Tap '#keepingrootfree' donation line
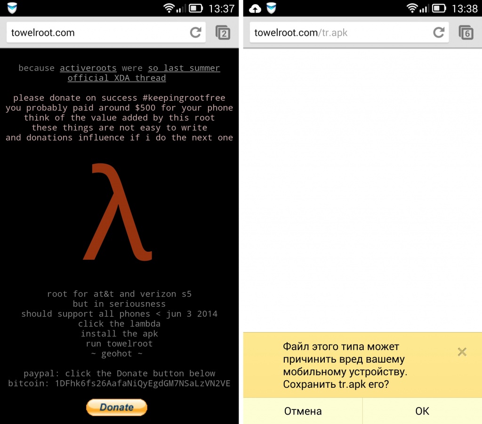Viewport: 482px width, 424px height. [119, 98]
